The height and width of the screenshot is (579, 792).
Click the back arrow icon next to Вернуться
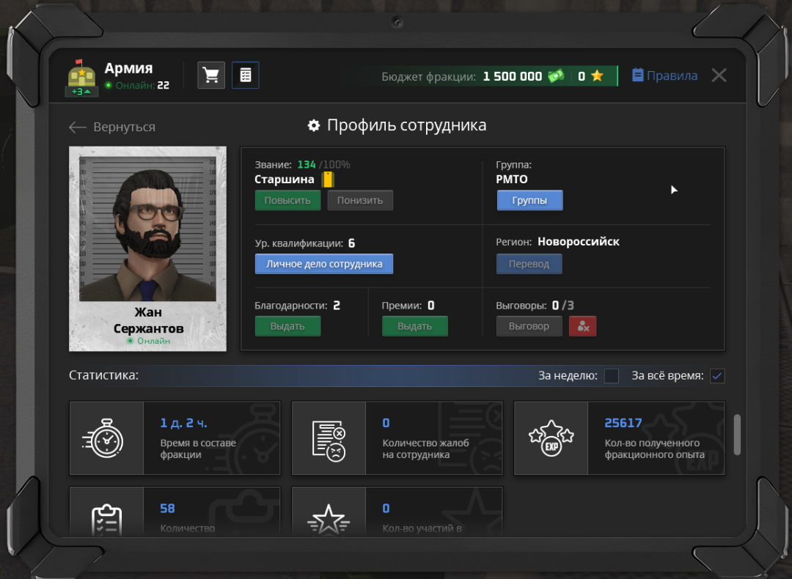pyautogui.click(x=77, y=128)
